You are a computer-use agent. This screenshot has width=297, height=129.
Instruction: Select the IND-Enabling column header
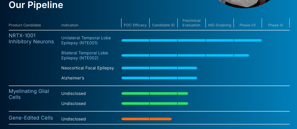point(219,25)
